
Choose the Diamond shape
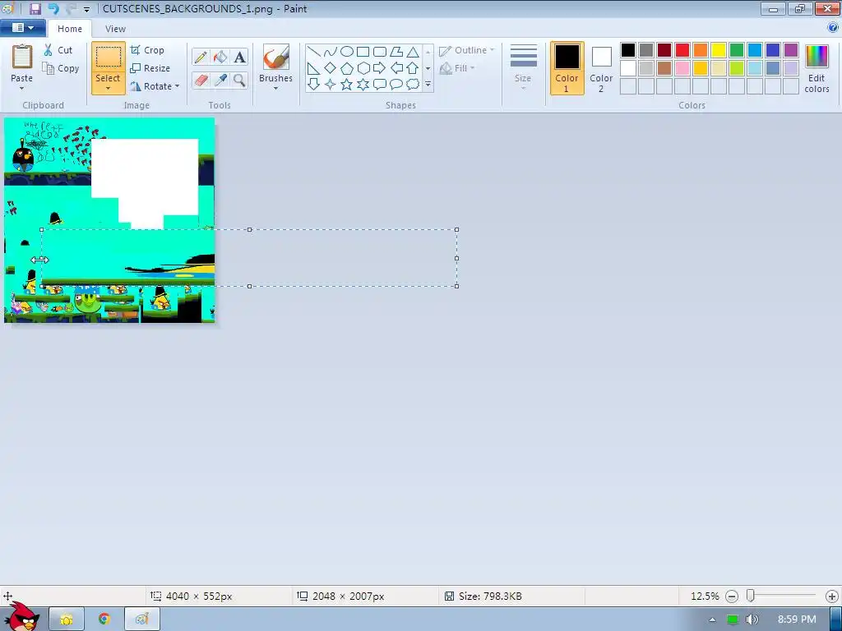tap(331, 68)
